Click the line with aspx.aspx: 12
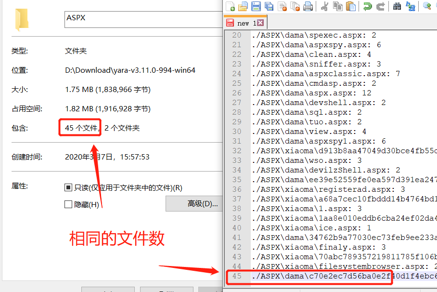 tap(311, 93)
